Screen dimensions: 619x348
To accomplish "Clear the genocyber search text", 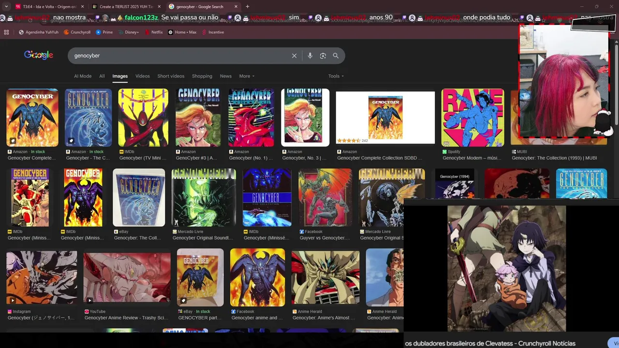I will click(294, 56).
